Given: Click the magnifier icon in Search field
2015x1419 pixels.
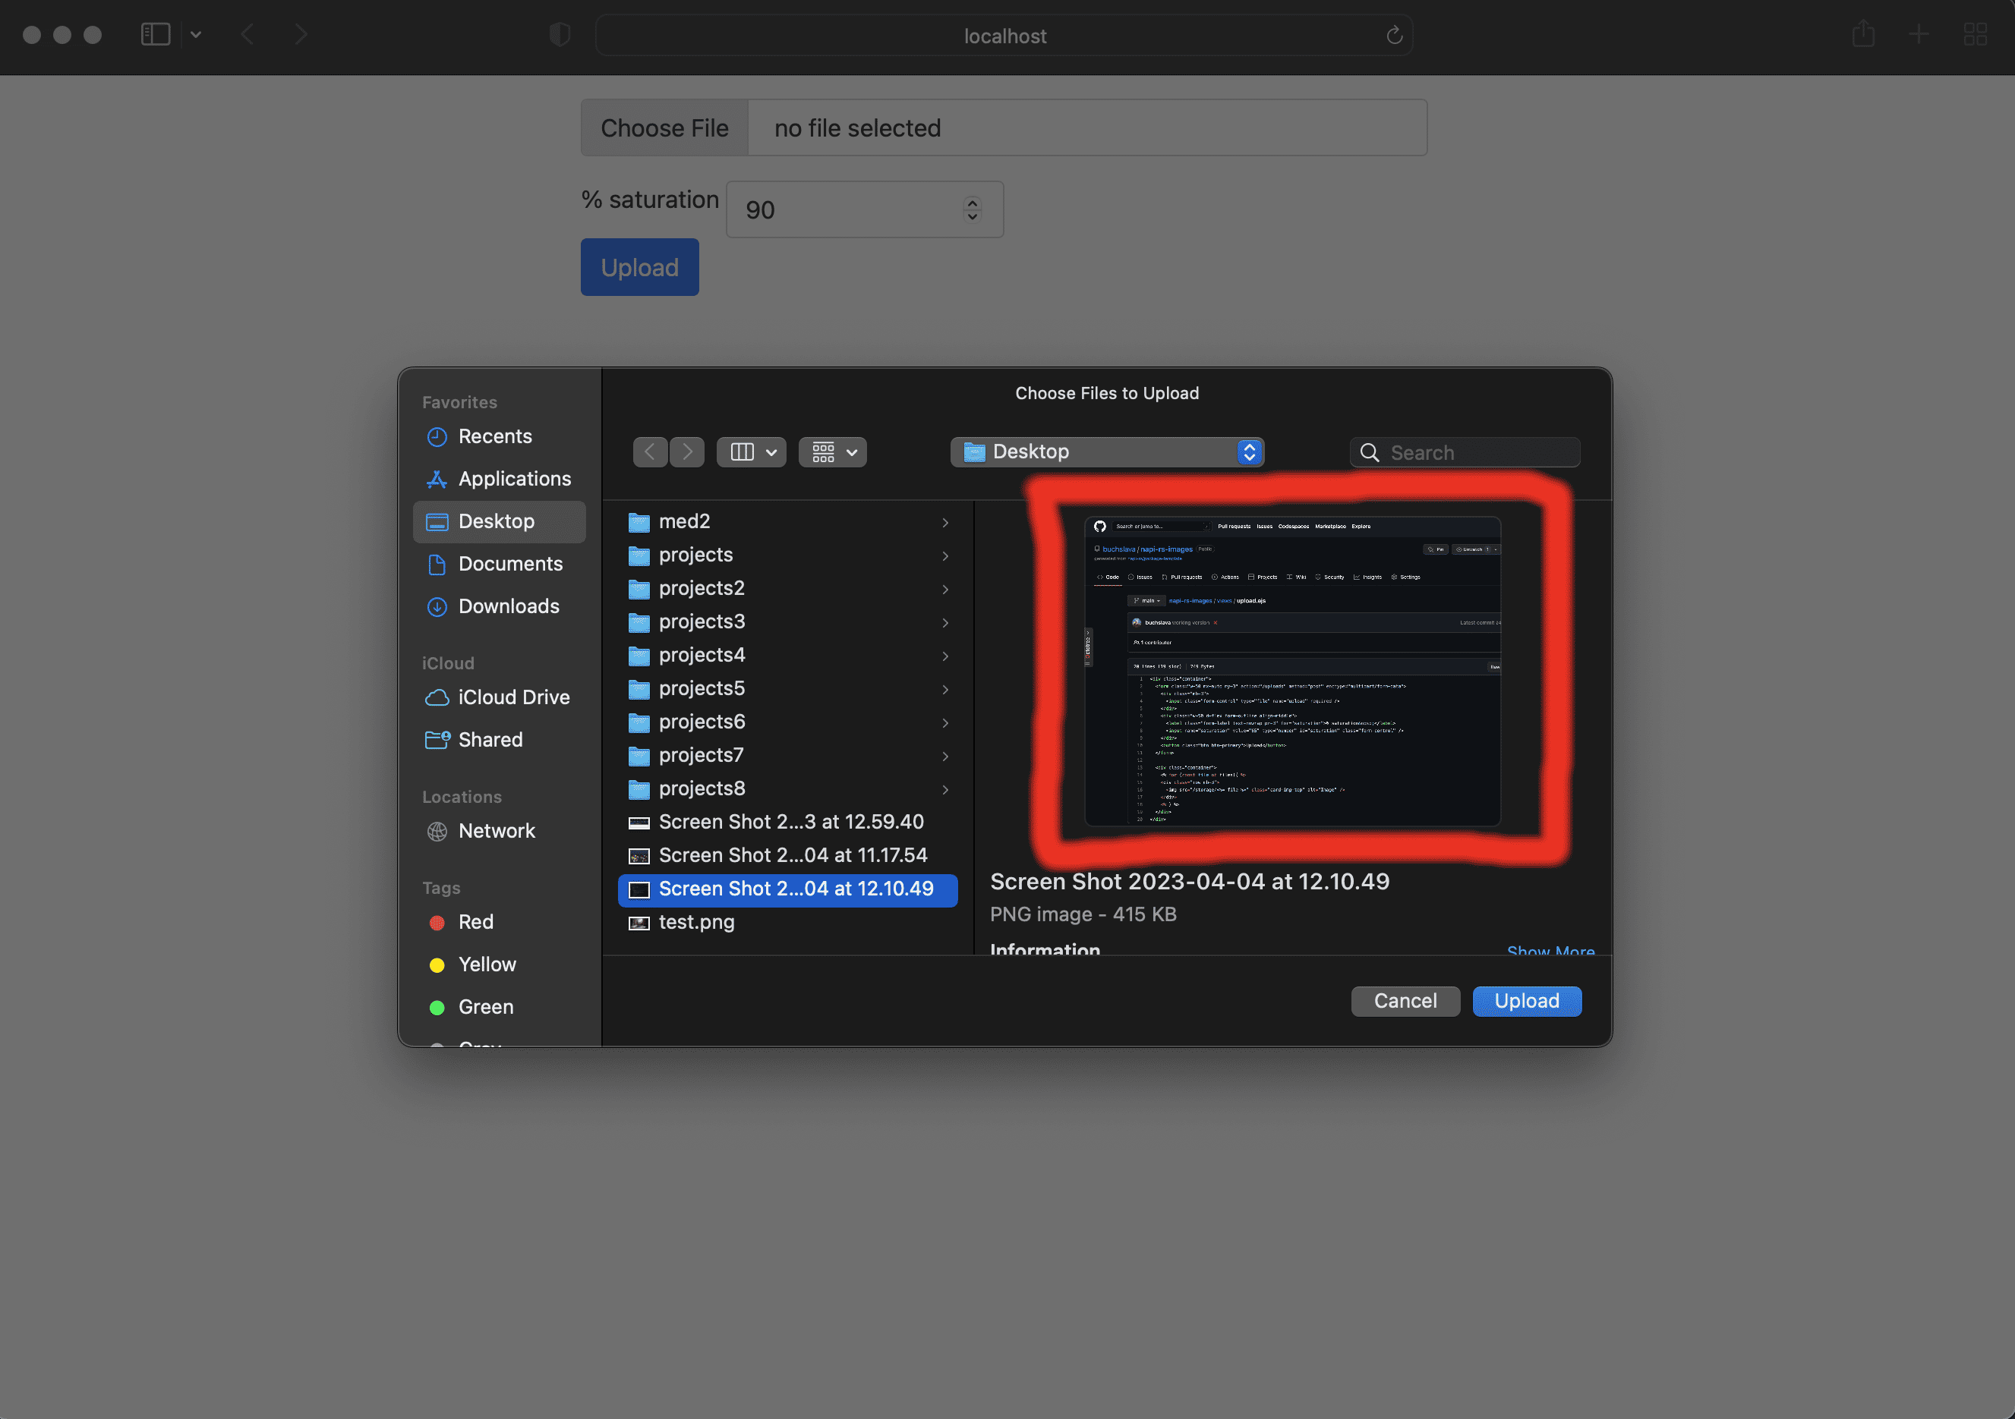Looking at the screenshot, I should point(1369,452).
